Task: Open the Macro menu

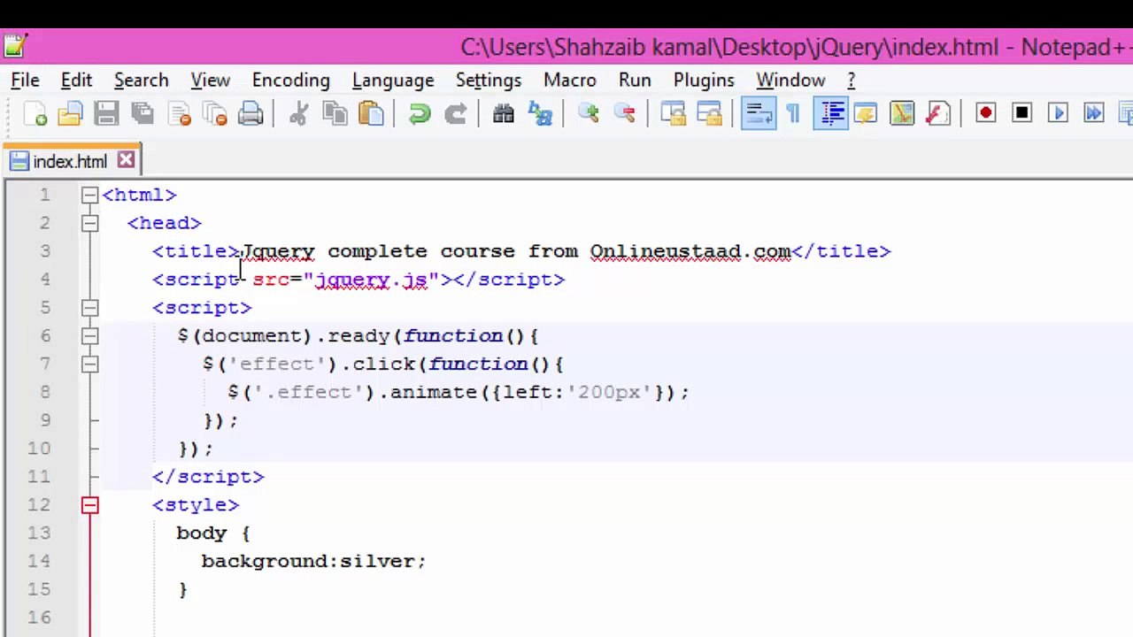Action: click(x=569, y=80)
